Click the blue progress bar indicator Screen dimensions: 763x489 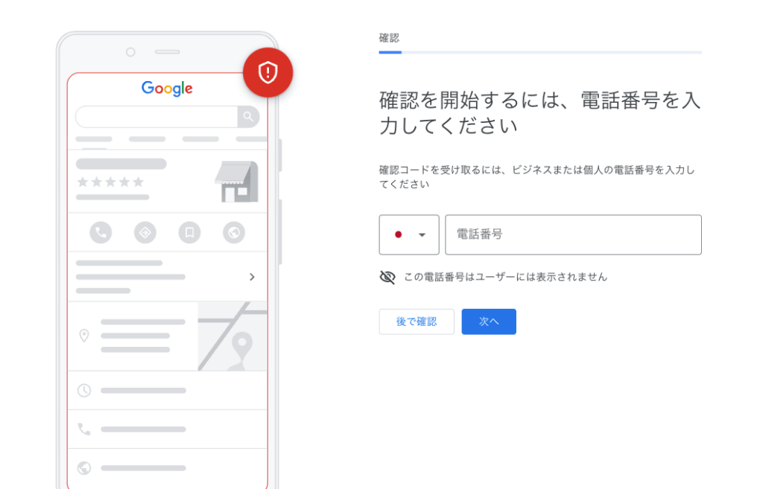click(x=390, y=52)
